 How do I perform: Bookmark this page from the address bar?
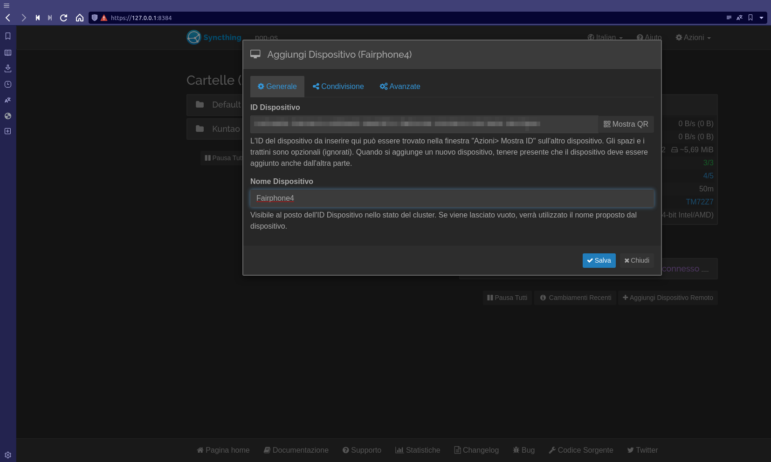click(750, 18)
